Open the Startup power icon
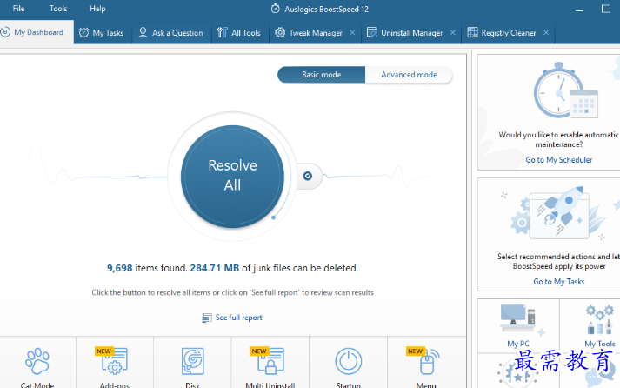This screenshot has width=620, height=388. pos(349,361)
